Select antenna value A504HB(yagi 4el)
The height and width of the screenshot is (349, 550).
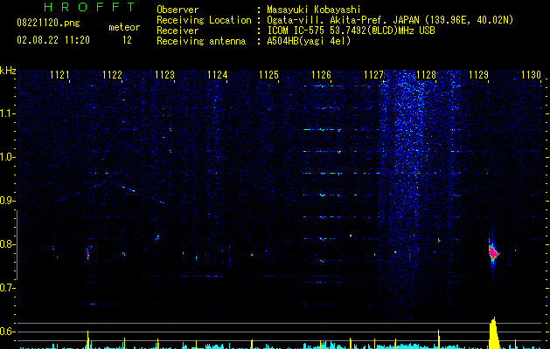(x=309, y=41)
